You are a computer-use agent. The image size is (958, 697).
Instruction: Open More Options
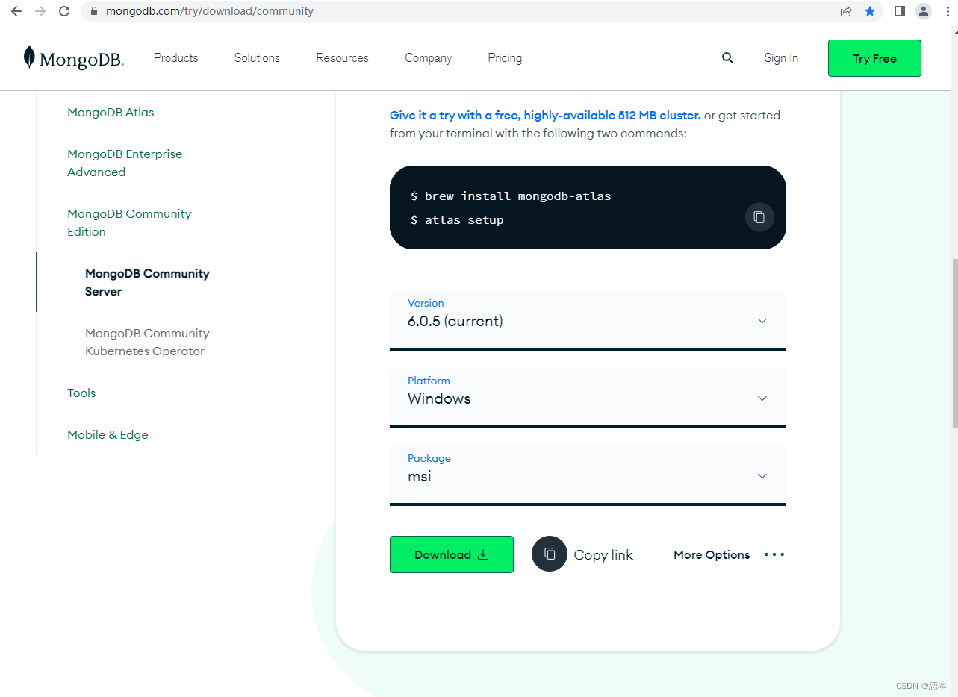coord(712,555)
